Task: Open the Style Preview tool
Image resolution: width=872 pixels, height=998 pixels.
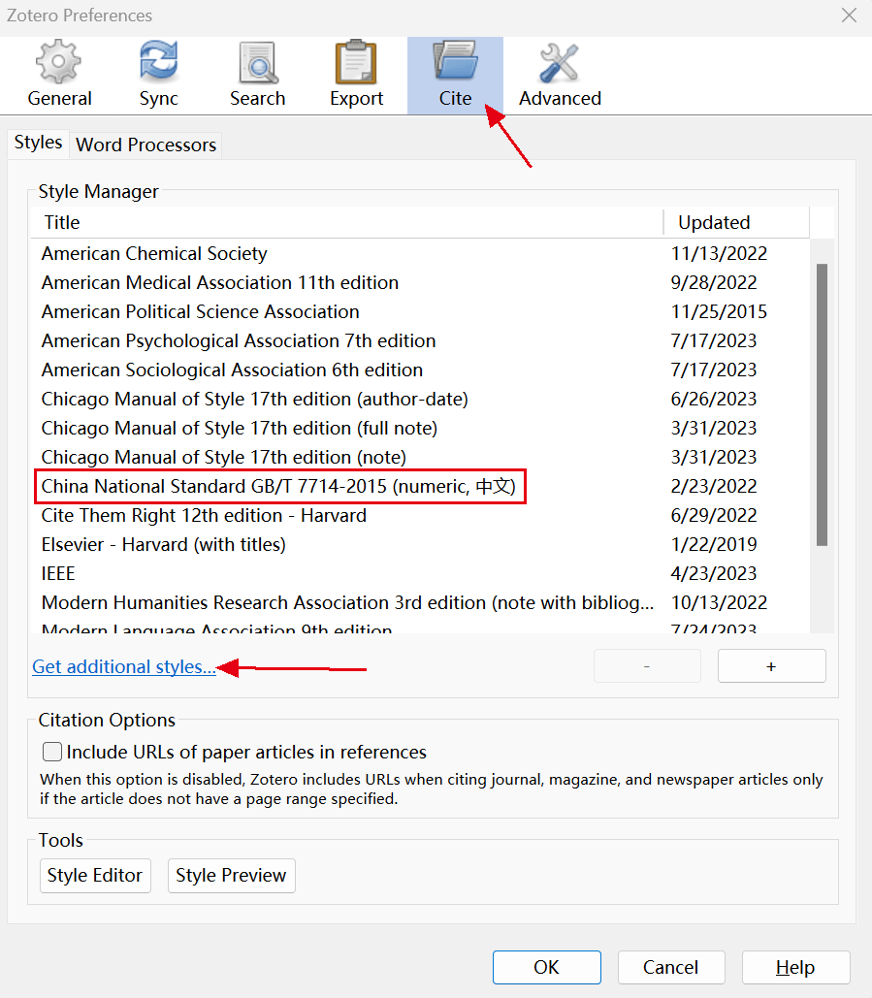Action: point(231,875)
